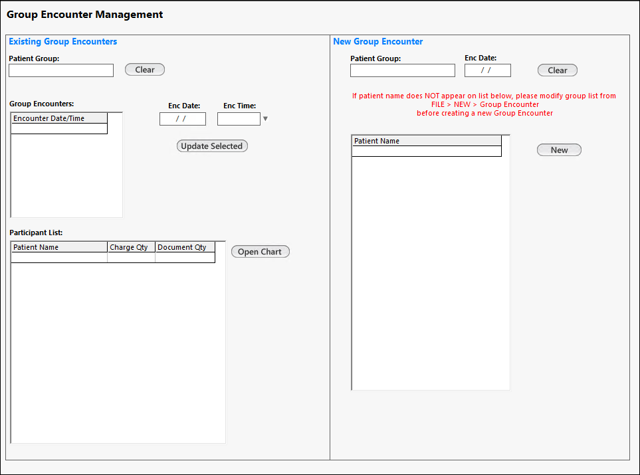Focus the Enc Time input field
This screenshot has width=640, height=475.
coord(239,119)
